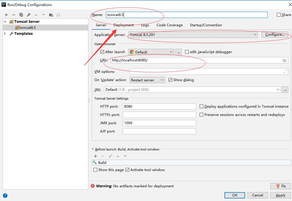292x201 pixels.
Task: Open the JRE Default dropdown
Action: (192, 90)
